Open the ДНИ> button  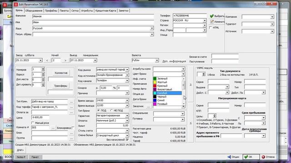[x=20, y=150]
